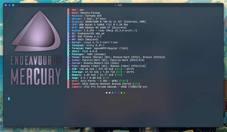Click the Font Roboto (10pt) line

(x=109, y=66)
